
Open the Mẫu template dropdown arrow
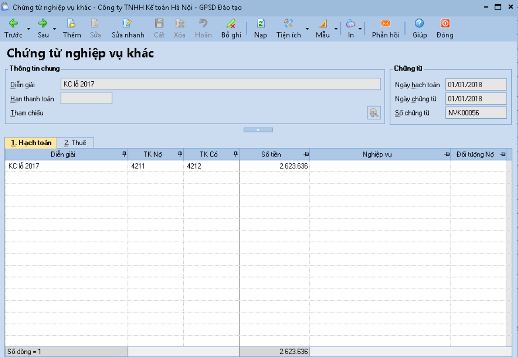click(336, 29)
